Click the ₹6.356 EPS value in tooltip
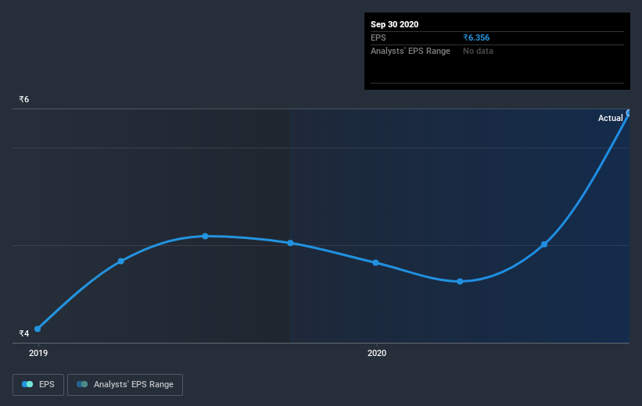The height and width of the screenshot is (406, 642). pos(476,37)
